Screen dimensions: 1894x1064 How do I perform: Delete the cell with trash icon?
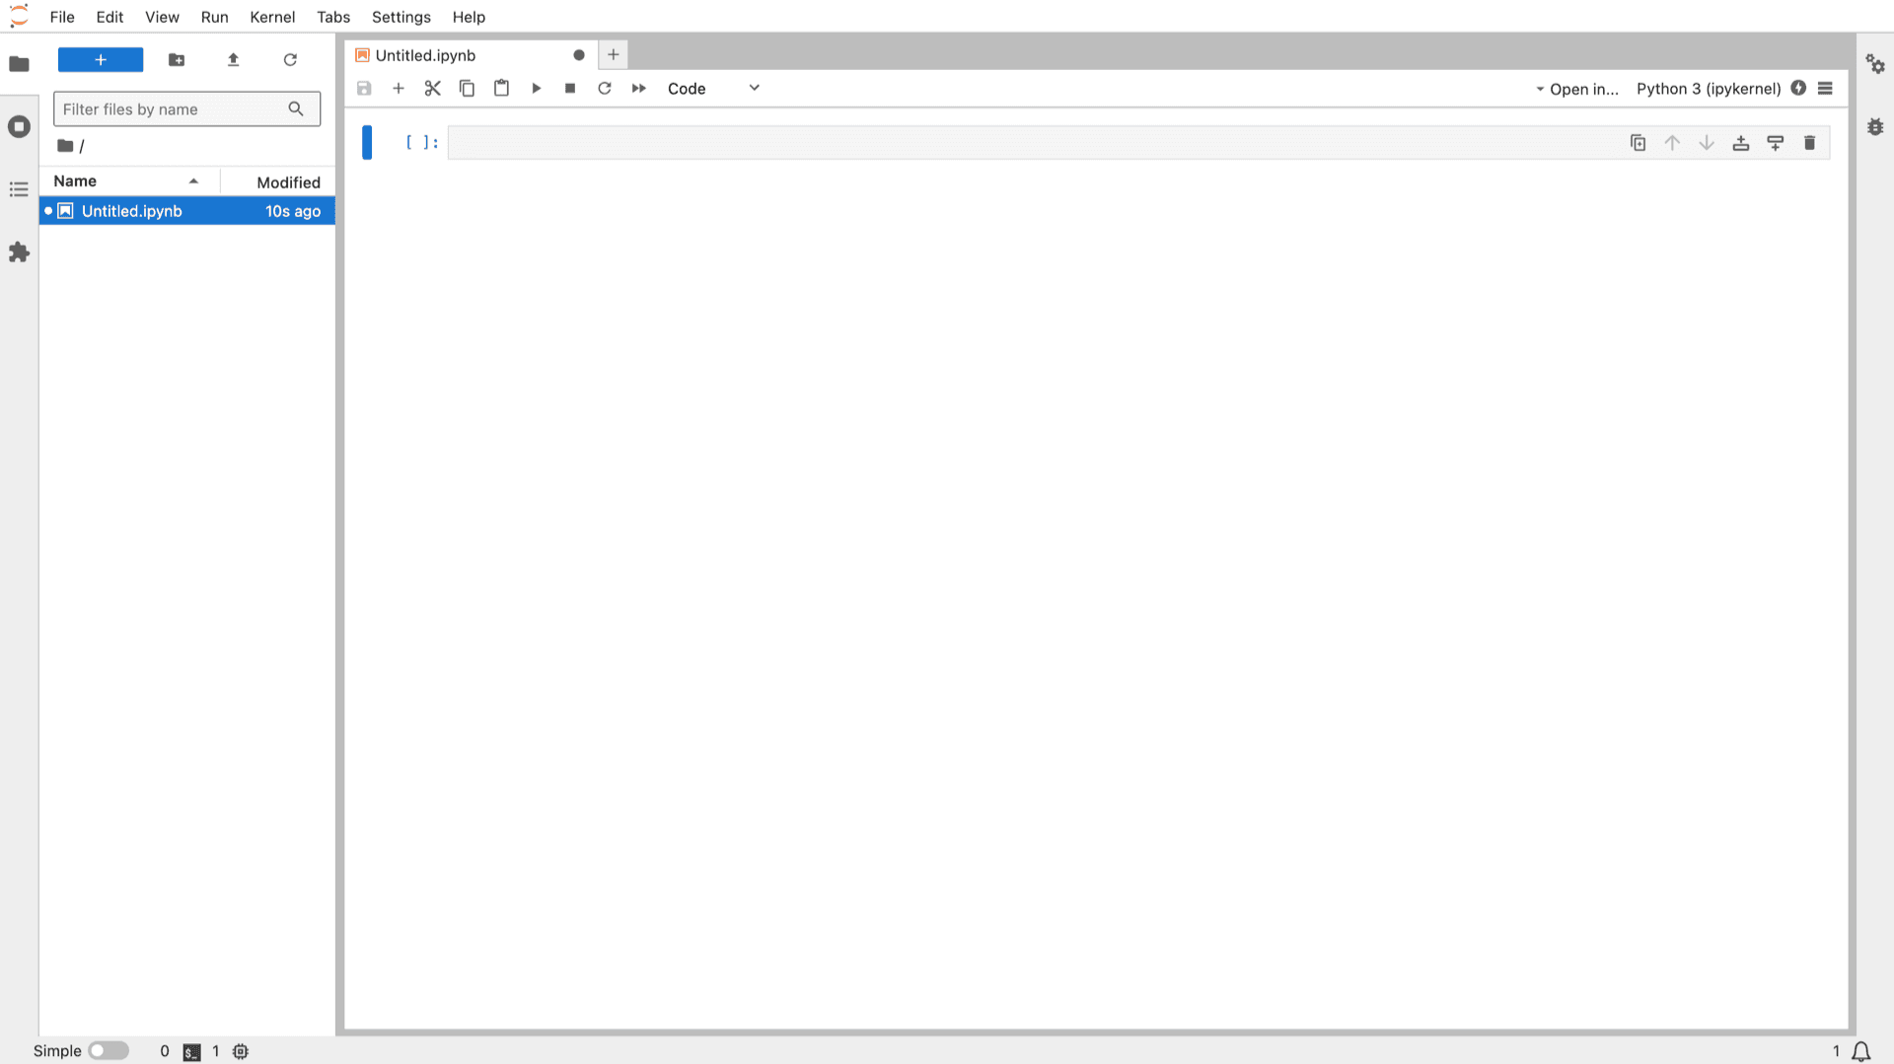click(x=1809, y=143)
